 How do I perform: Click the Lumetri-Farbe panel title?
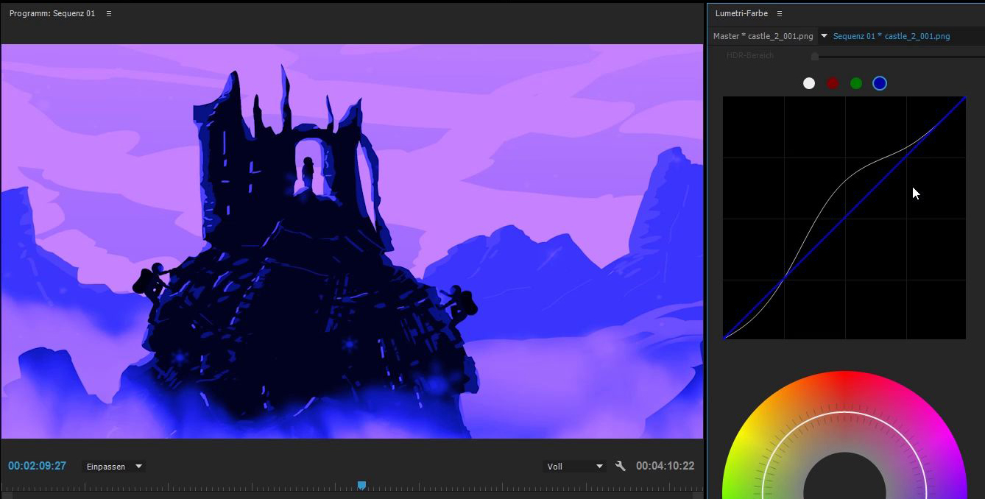click(x=741, y=14)
